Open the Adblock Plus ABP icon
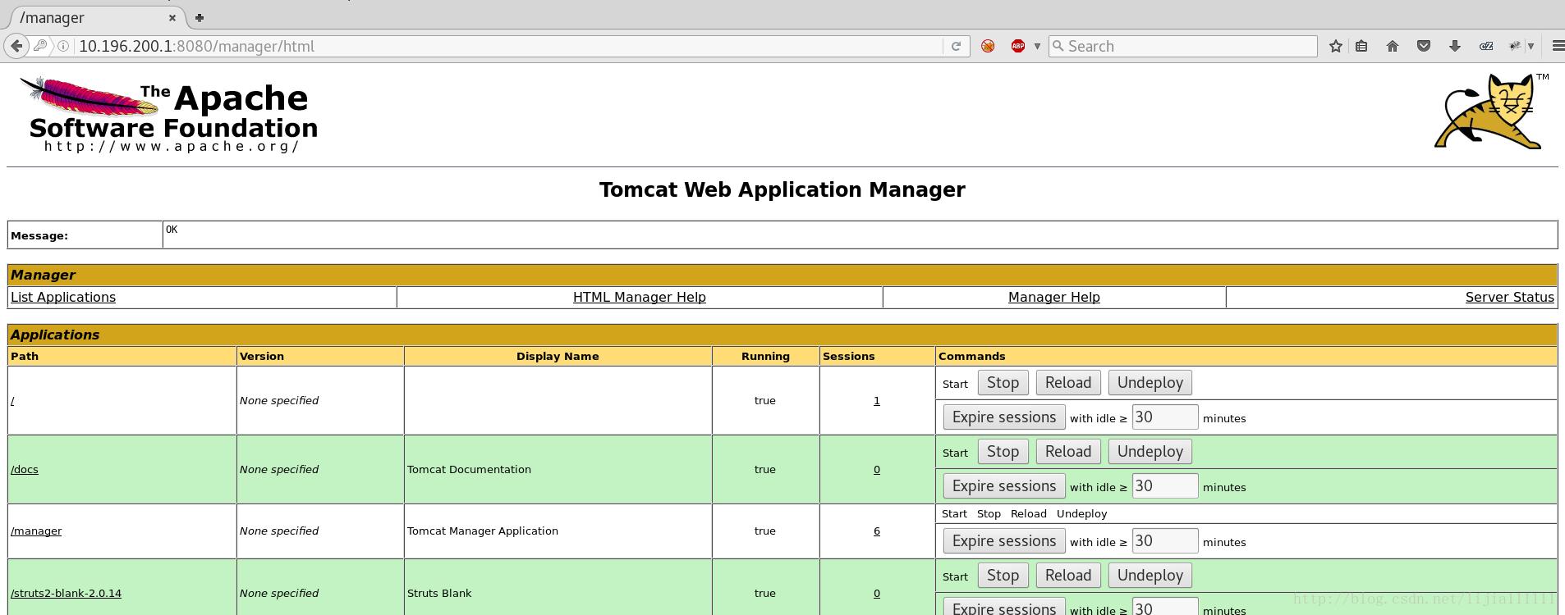This screenshot has width=1565, height=615. coord(1018,46)
